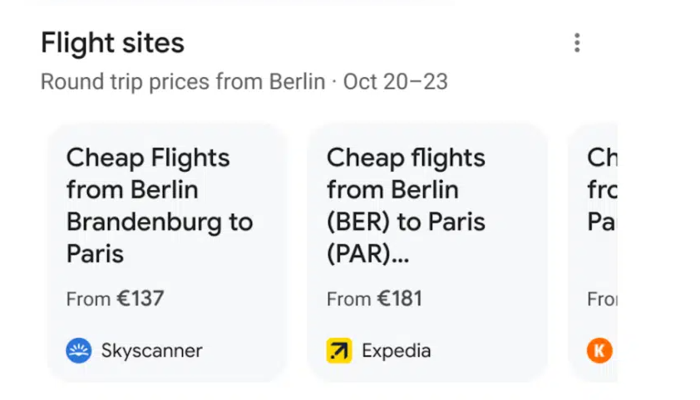
Task: Click the Flight sites heading
Action: pyautogui.click(x=112, y=43)
